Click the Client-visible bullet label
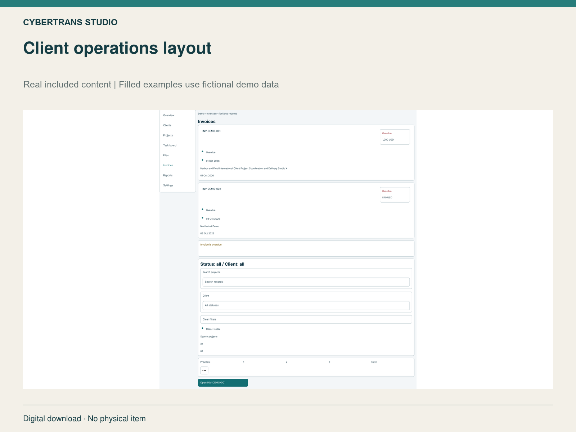The image size is (576, 432). [213, 329]
